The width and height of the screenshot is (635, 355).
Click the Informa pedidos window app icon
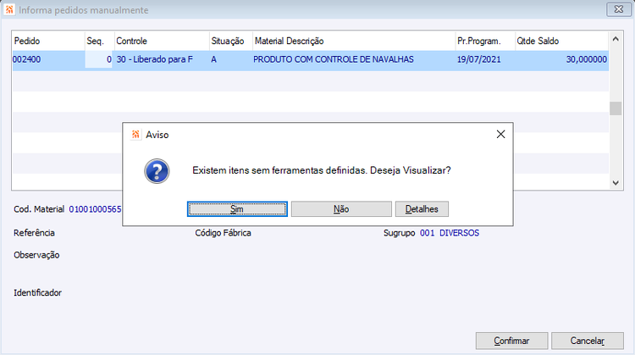(9, 9)
